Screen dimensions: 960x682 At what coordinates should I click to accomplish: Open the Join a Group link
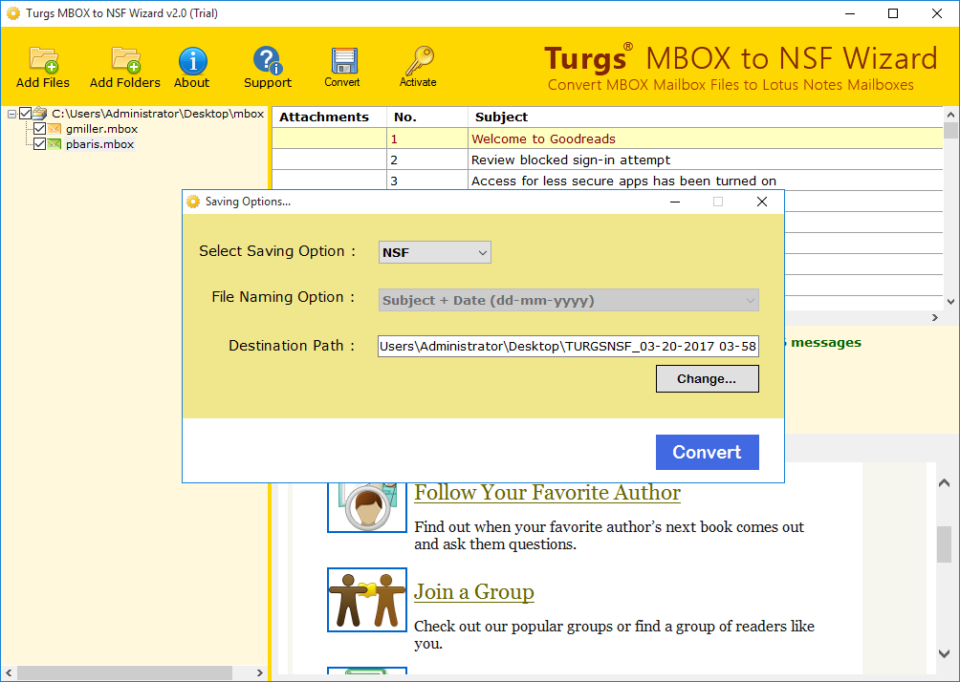tap(474, 591)
